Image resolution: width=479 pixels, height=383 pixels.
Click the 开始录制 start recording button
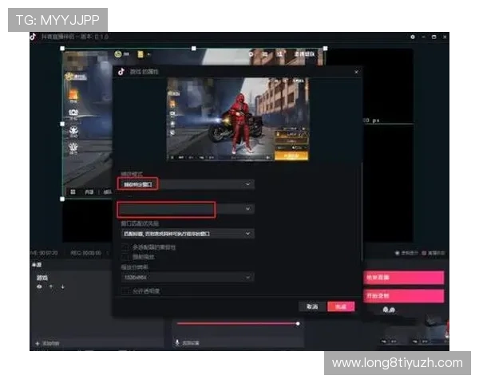(x=403, y=296)
